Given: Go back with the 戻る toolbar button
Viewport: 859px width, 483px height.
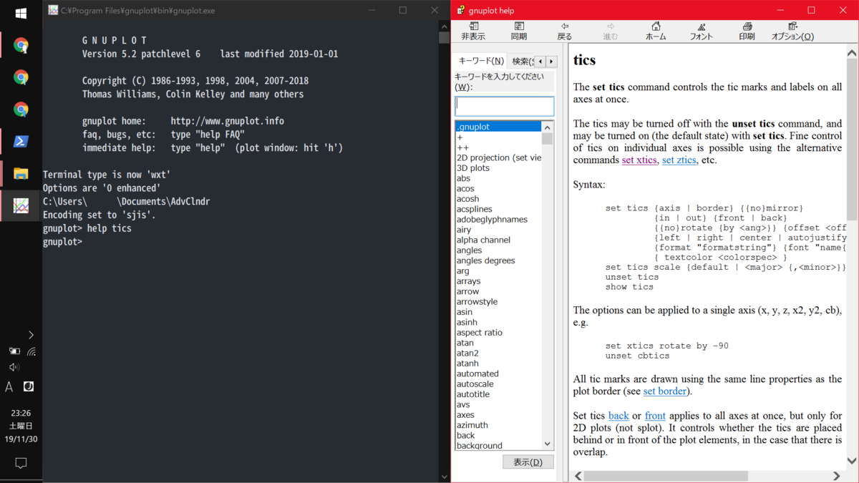Looking at the screenshot, I should point(565,31).
